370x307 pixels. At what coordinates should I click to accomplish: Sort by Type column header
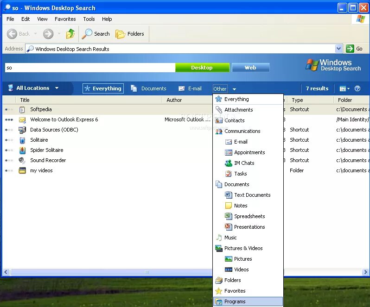click(x=310, y=100)
